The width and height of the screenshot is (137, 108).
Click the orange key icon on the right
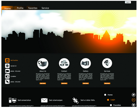pos(134,100)
